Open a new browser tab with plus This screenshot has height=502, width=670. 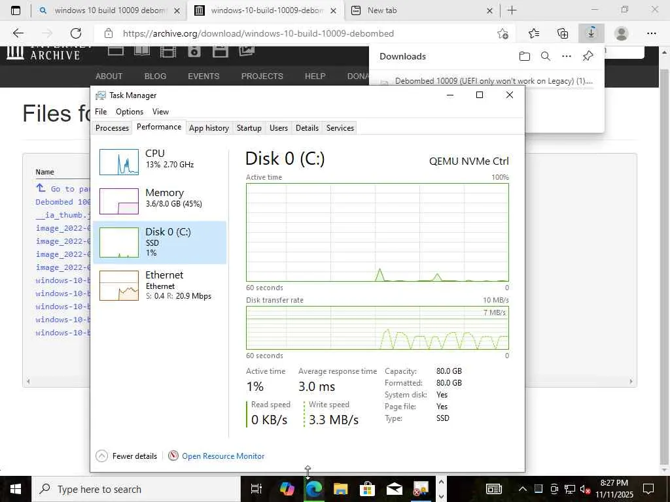coord(512,10)
